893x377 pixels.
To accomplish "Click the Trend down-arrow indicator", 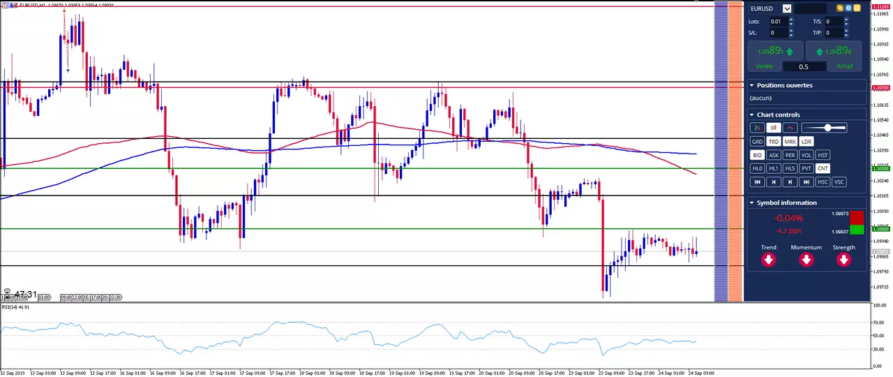I will point(769,260).
